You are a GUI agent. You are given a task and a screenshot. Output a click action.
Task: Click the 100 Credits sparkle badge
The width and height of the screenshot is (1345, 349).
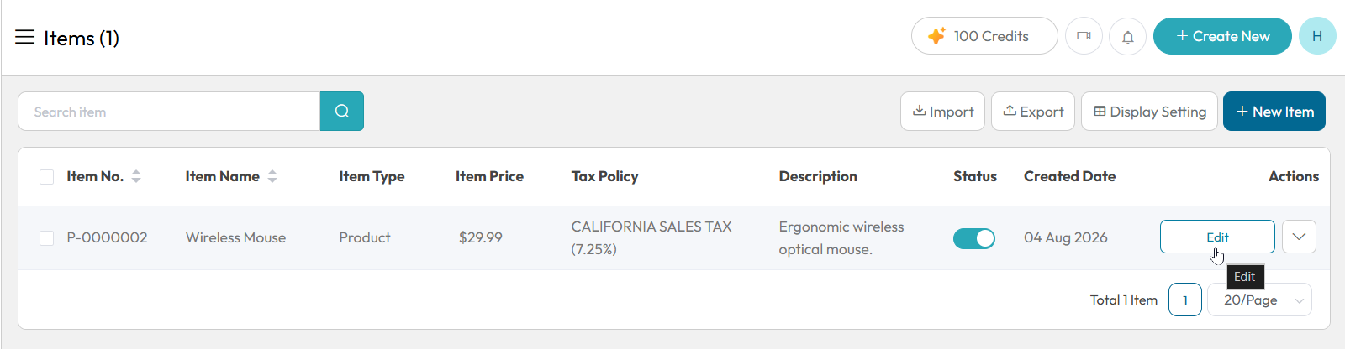point(984,36)
